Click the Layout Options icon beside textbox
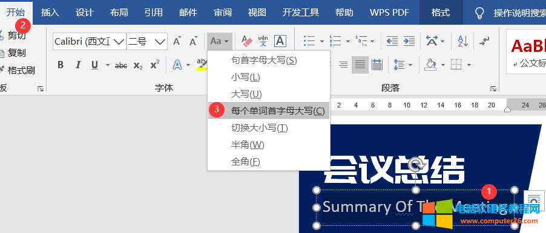Image resolution: width=546 pixels, height=233 pixels. point(534,201)
